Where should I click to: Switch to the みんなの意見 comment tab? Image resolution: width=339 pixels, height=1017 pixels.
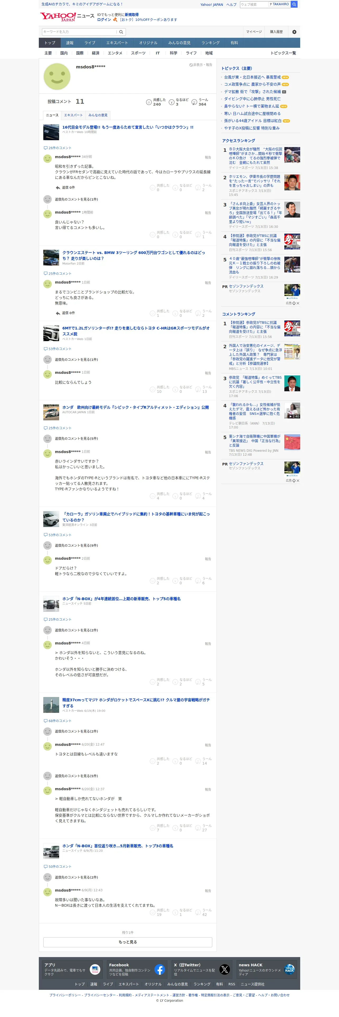[x=98, y=115]
